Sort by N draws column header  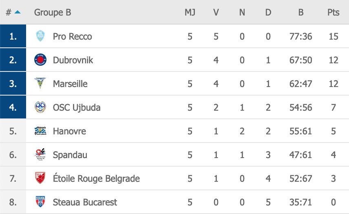pos(242,12)
